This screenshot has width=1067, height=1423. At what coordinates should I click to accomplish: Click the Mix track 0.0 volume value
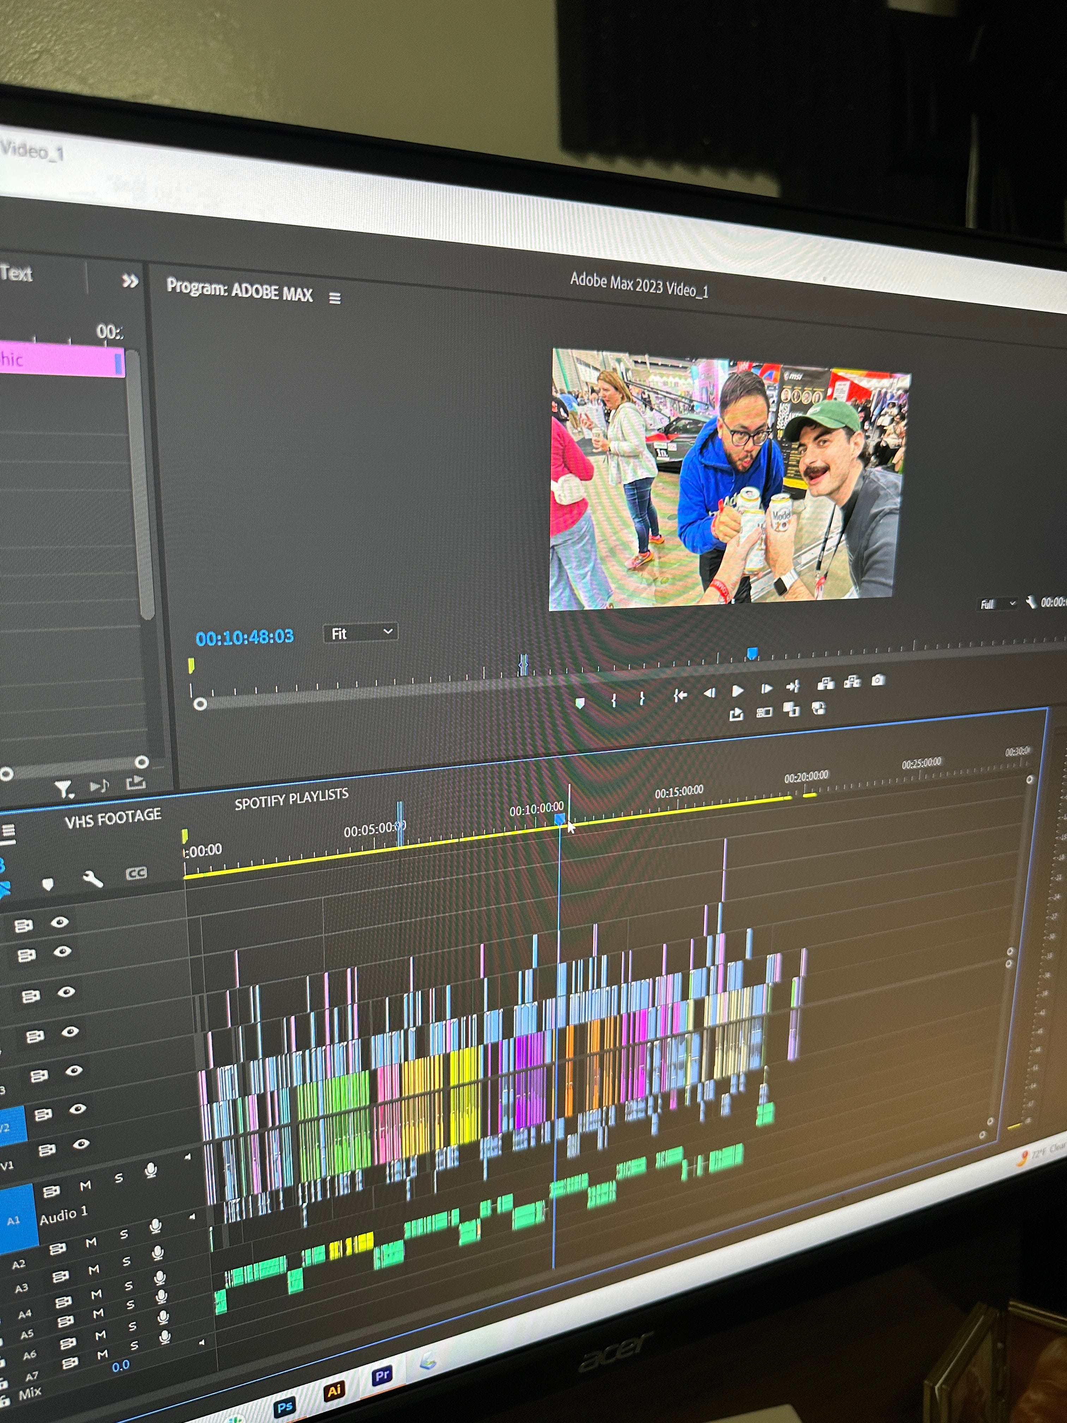tap(120, 1365)
